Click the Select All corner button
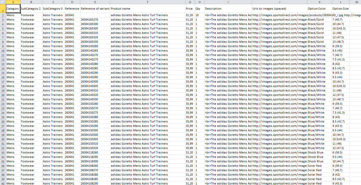This screenshot has height=185, width=361. click(x=3, y=2)
